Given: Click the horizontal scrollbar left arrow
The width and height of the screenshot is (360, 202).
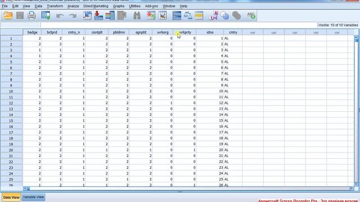Looking at the screenshot, I should (25, 189).
